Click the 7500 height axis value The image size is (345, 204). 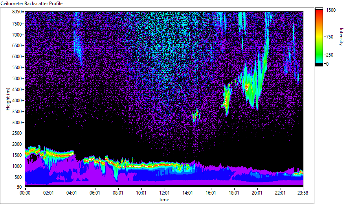click(17, 24)
